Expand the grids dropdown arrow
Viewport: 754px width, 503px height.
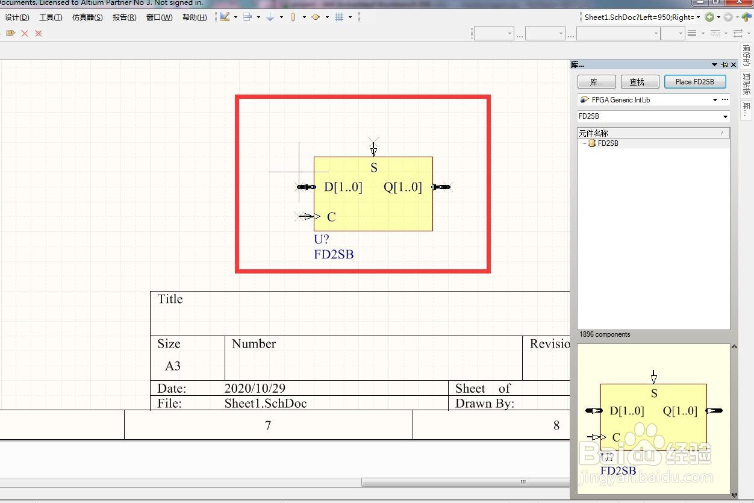pyautogui.click(x=350, y=17)
